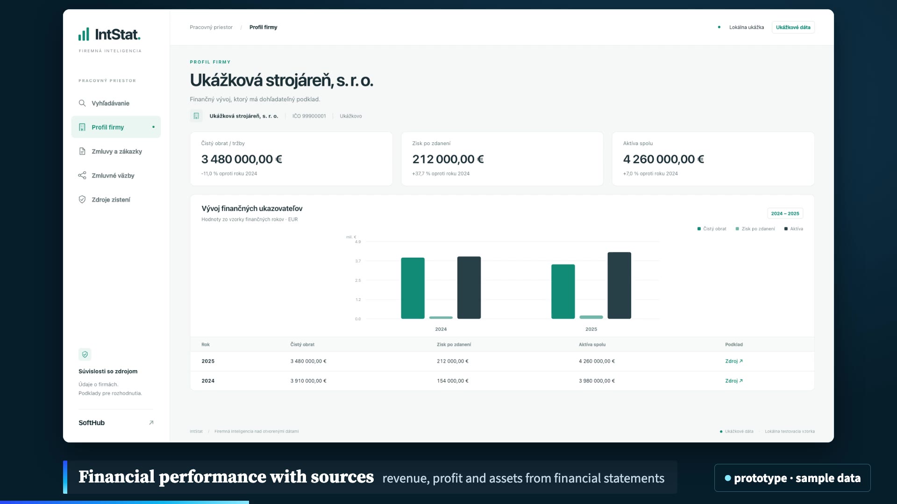
Task: Click the magnifier icon beside Vyhľadávanie
Action: pyautogui.click(x=82, y=103)
